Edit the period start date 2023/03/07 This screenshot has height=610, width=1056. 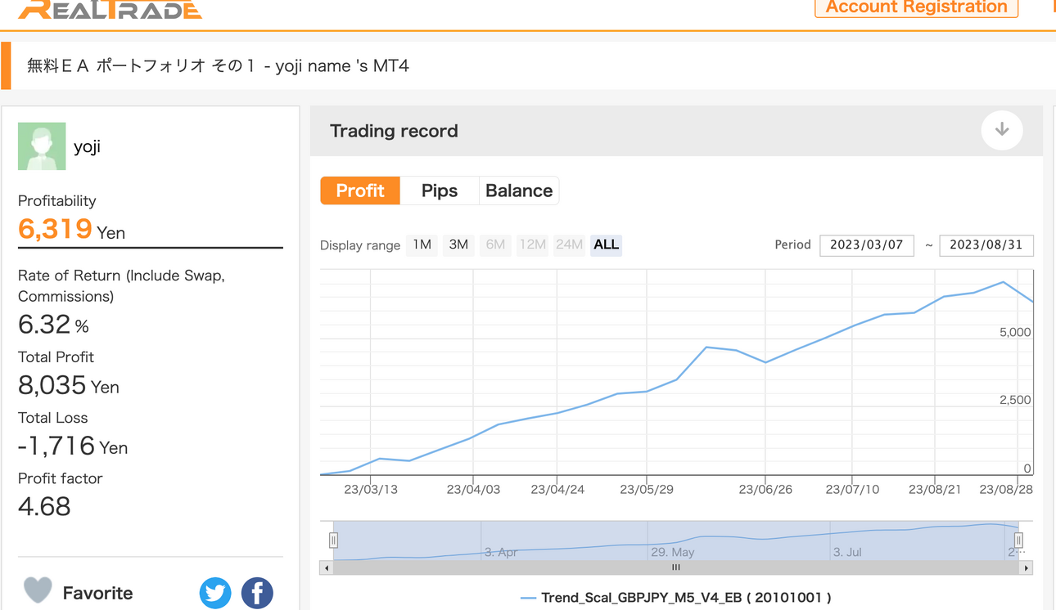click(866, 244)
